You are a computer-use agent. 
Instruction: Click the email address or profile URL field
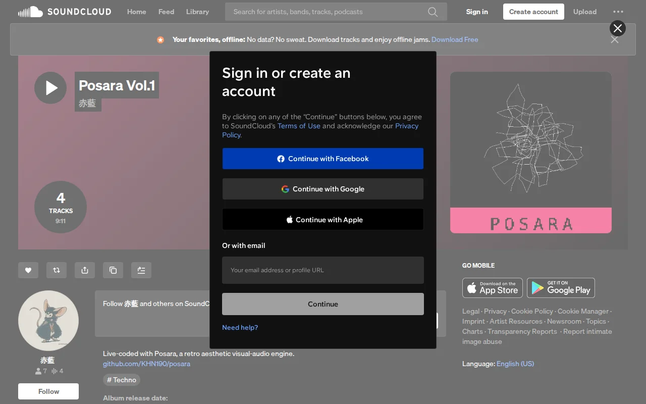tap(323, 270)
